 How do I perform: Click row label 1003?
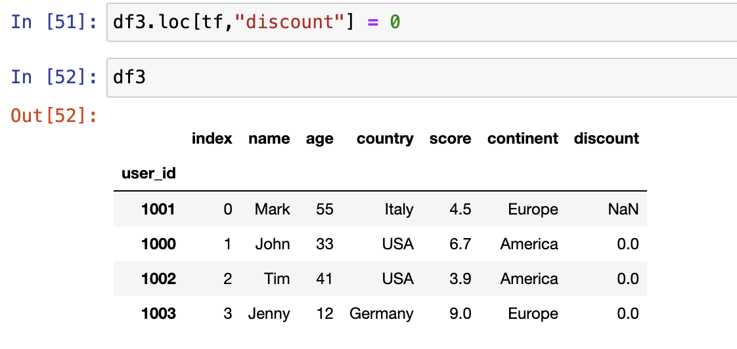[158, 314]
